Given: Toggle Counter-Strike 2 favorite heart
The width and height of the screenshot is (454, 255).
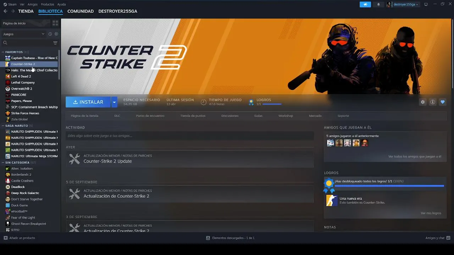Looking at the screenshot, I should (443, 102).
